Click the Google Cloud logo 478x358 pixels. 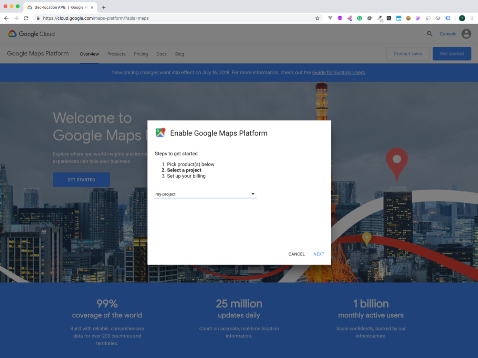point(31,34)
